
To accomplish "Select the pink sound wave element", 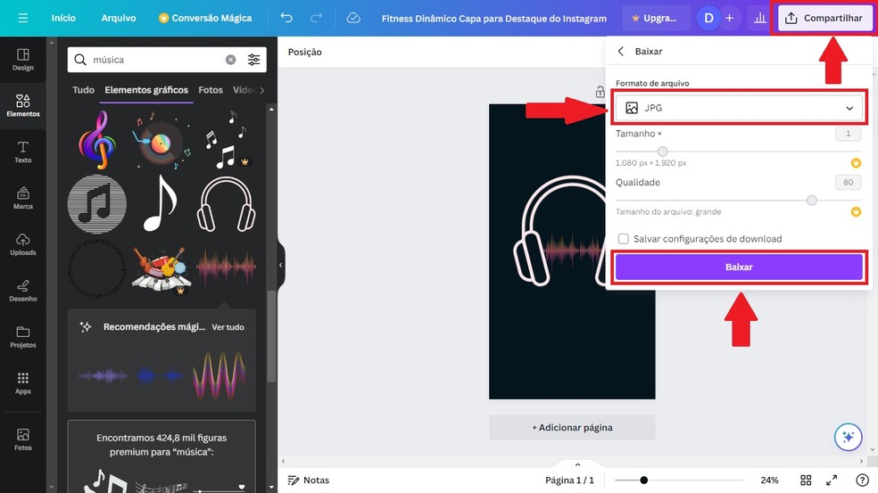I will [x=226, y=267].
